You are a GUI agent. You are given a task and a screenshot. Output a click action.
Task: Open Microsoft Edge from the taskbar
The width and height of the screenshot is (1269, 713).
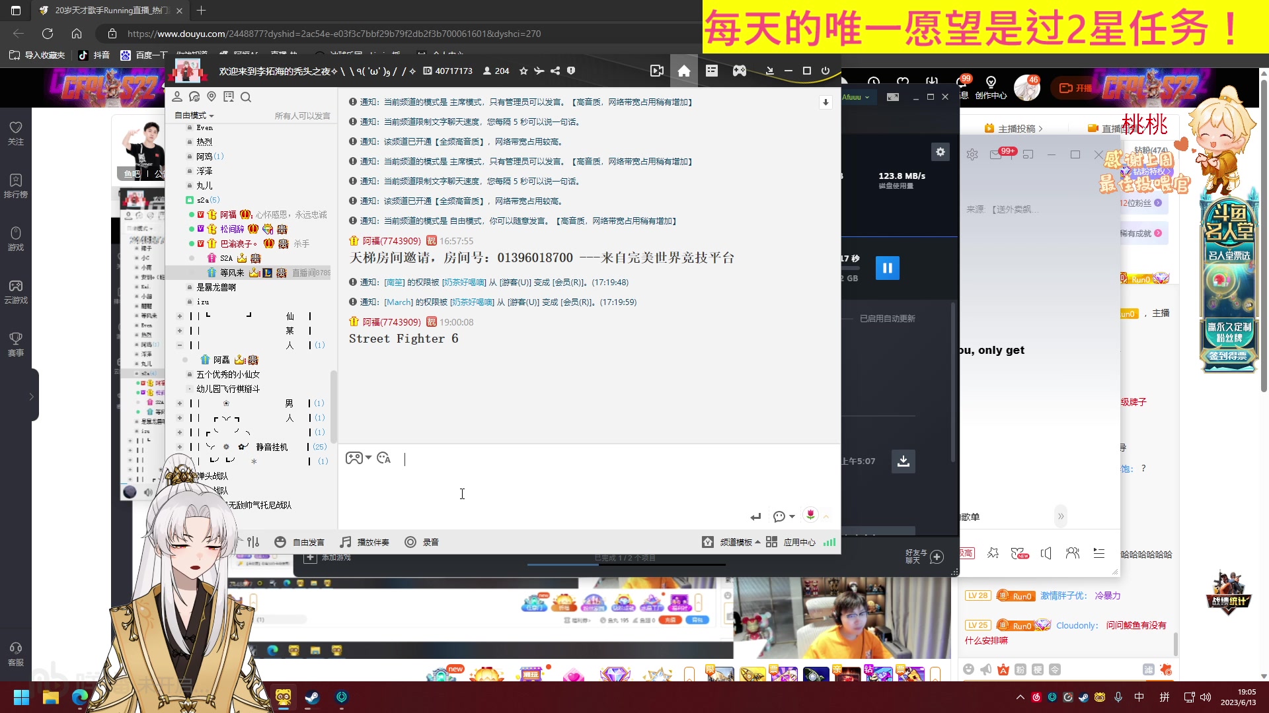click(x=80, y=697)
